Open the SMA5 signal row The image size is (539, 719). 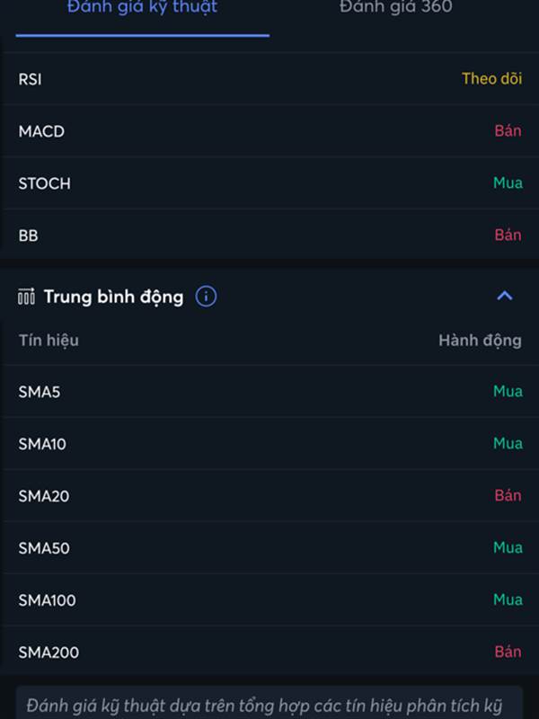click(269, 392)
